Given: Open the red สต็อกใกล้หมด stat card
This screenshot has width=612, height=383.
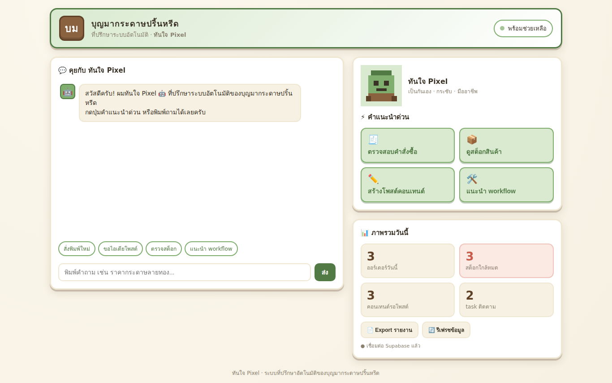Looking at the screenshot, I should pos(506,261).
